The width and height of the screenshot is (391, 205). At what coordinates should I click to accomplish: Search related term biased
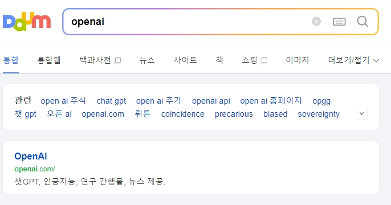[x=275, y=114]
